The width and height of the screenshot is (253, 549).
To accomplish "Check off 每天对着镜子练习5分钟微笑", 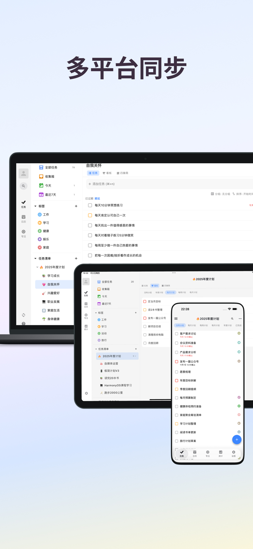I will coord(90,235).
